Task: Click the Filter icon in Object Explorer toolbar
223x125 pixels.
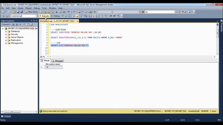Action: pos(24,25)
